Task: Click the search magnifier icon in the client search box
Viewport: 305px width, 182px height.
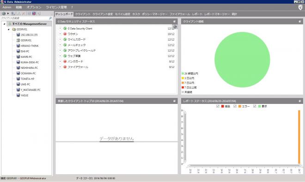Action: 50,18
